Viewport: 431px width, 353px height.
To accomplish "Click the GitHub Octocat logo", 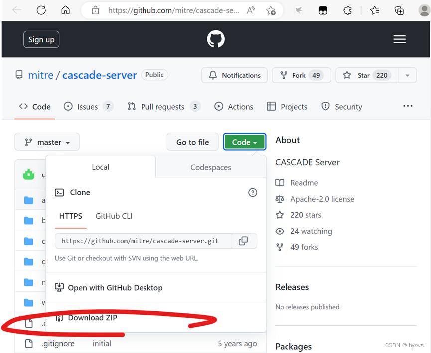I will pos(216,39).
